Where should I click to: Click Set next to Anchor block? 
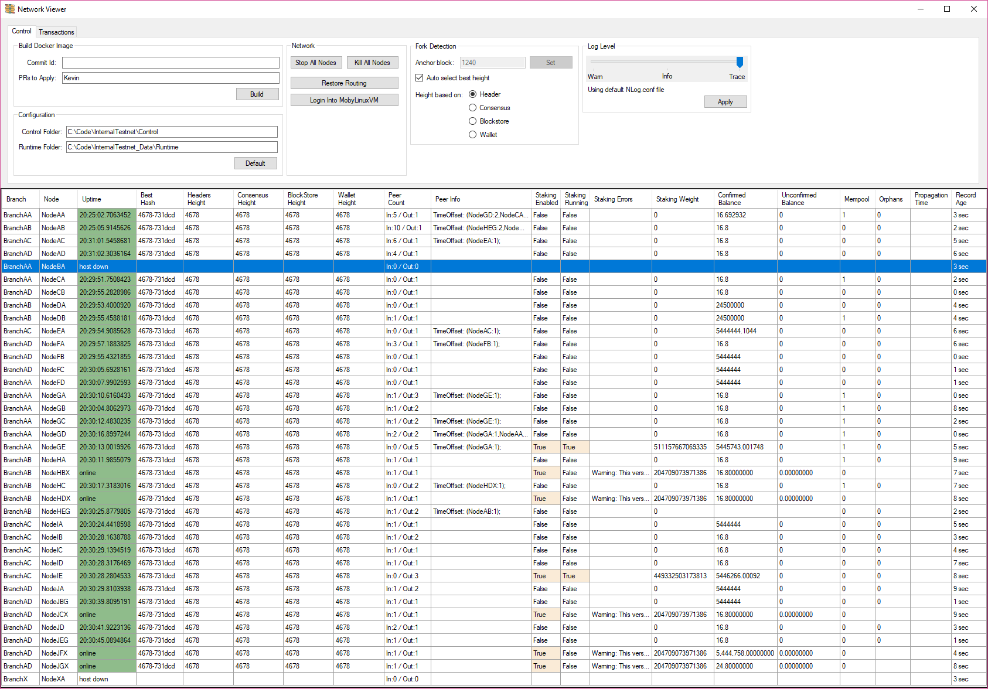point(550,62)
